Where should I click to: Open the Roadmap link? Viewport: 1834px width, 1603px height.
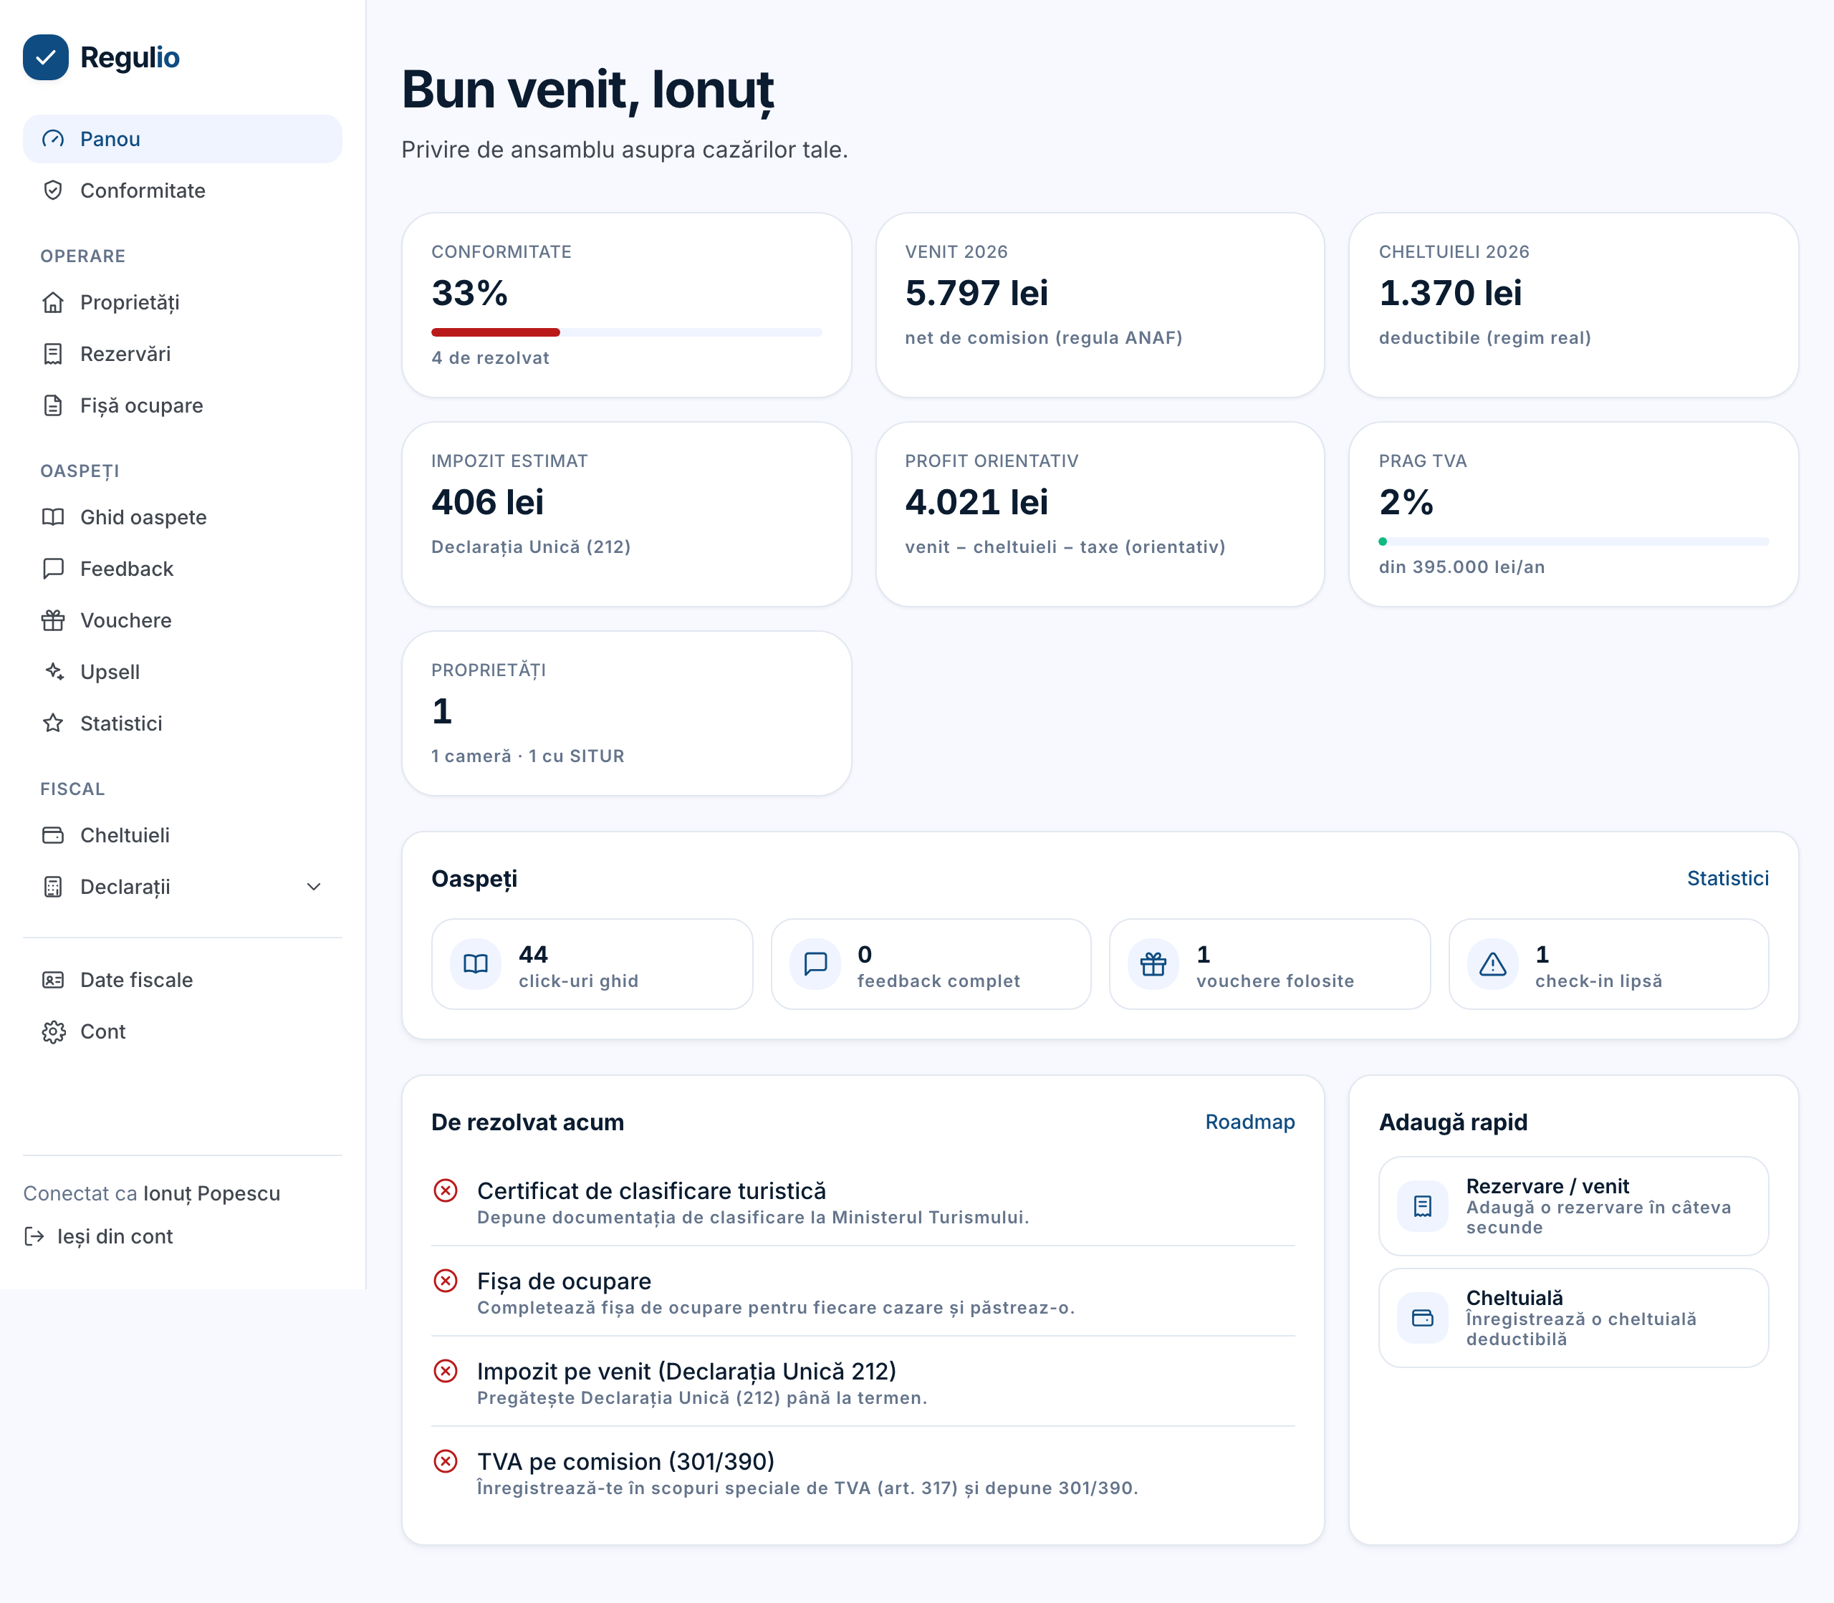pos(1250,1122)
